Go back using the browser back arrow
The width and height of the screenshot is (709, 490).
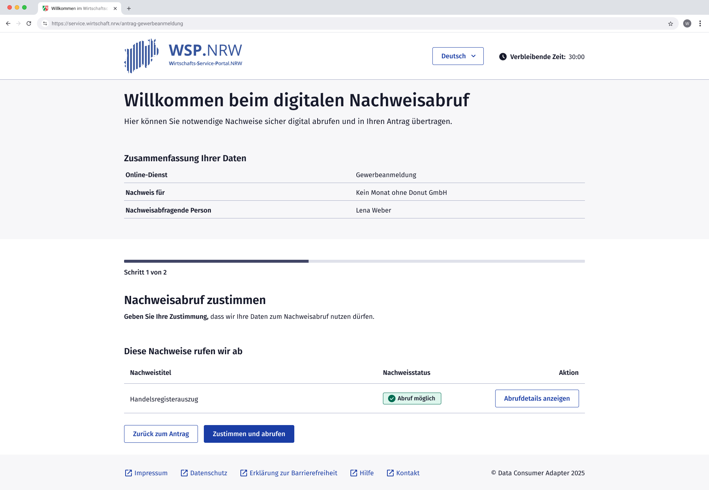(8, 24)
